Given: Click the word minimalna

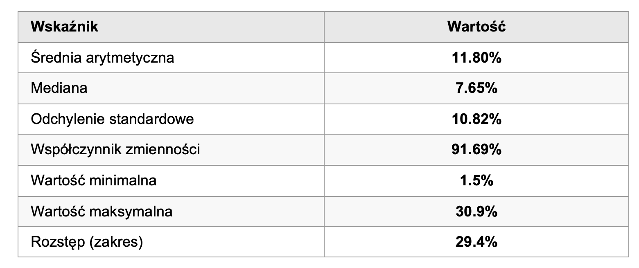Looking at the screenshot, I should pyautogui.click(x=126, y=180).
